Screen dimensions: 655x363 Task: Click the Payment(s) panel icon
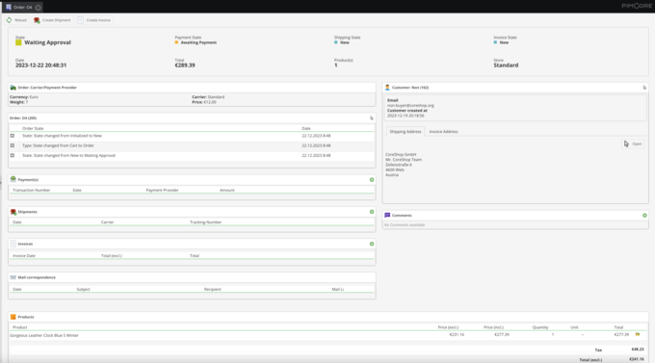pos(13,179)
